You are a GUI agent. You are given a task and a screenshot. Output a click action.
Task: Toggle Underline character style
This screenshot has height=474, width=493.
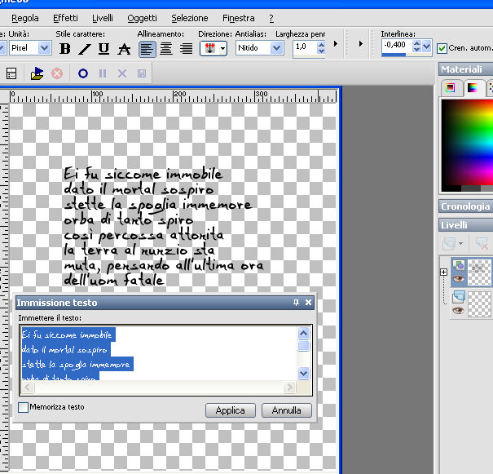coord(103,48)
